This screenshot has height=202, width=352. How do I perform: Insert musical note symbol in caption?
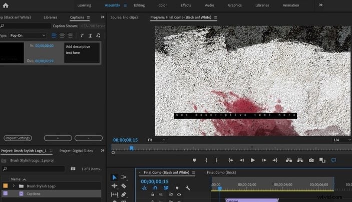[x=98, y=35]
